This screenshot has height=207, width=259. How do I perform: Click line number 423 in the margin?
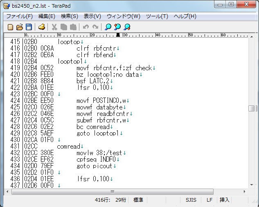tap(15, 94)
